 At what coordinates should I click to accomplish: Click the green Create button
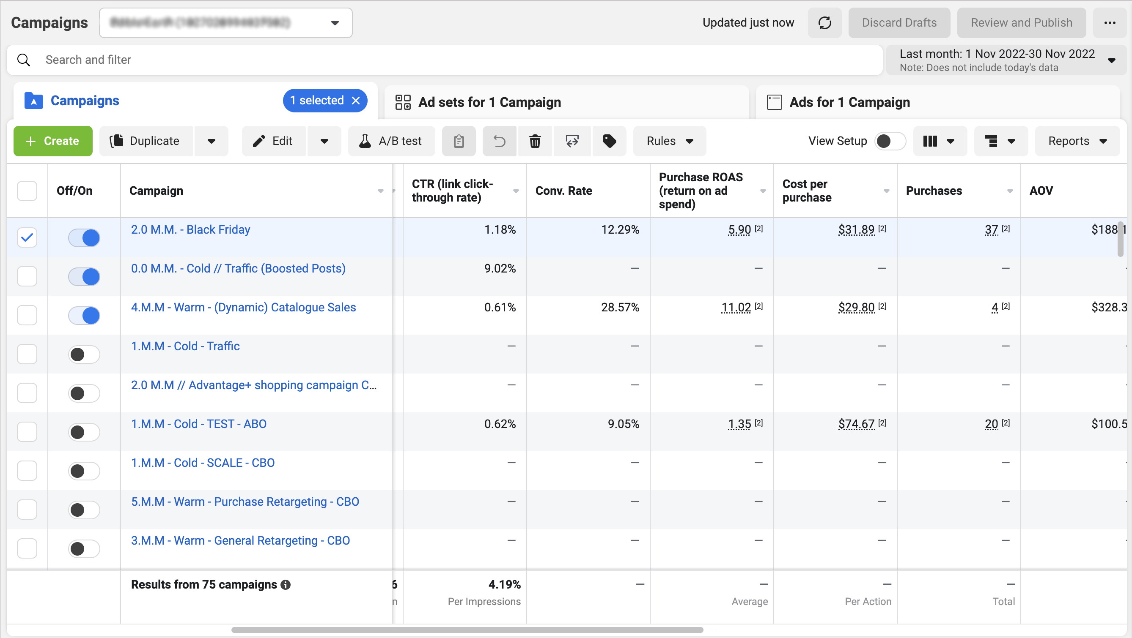tap(53, 141)
